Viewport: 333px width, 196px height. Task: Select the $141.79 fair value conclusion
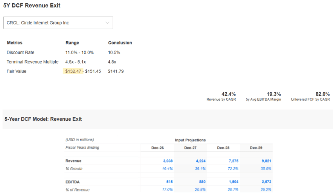(116, 71)
